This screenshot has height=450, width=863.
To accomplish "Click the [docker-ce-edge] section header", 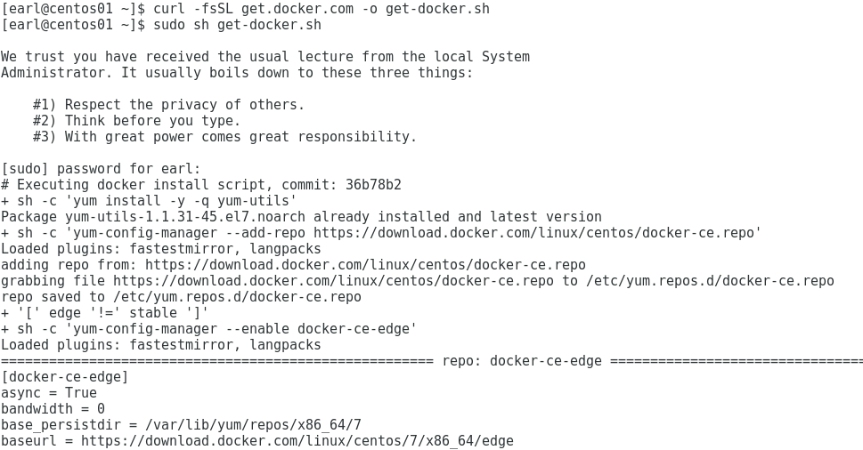I will tap(65, 377).
